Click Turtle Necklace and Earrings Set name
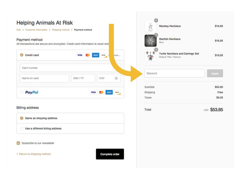This screenshot has height=180, width=240. [x=179, y=53]
